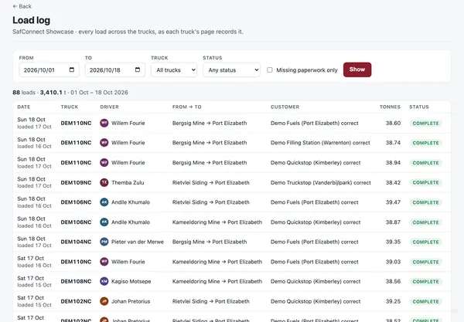The width and height of the screenshot is (464, 322).
Task: Click Demo Filling Station (Warrenton) correct customer
Action: [x=320, y=143]
